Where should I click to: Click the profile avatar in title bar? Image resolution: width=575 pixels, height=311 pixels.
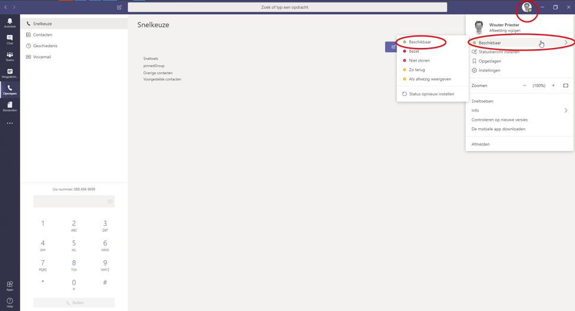point(527,7)
